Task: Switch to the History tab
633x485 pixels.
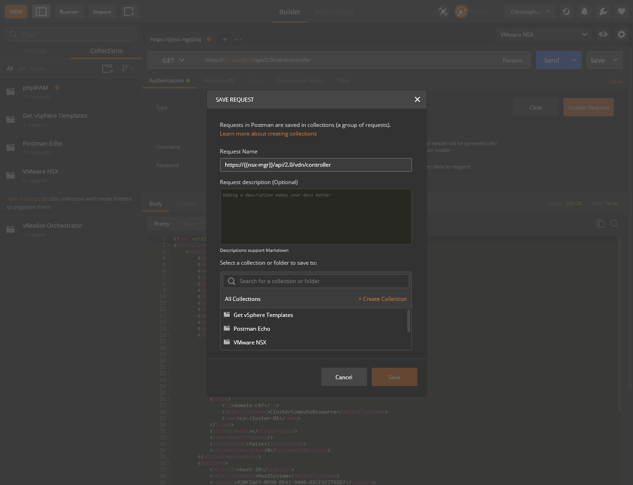Action: pyautogui.click(x=35, y=51)
